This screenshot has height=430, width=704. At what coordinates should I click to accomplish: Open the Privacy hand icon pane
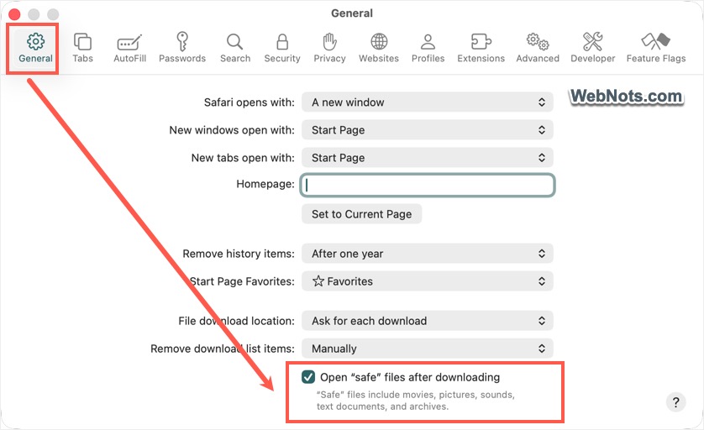point(329,48)
